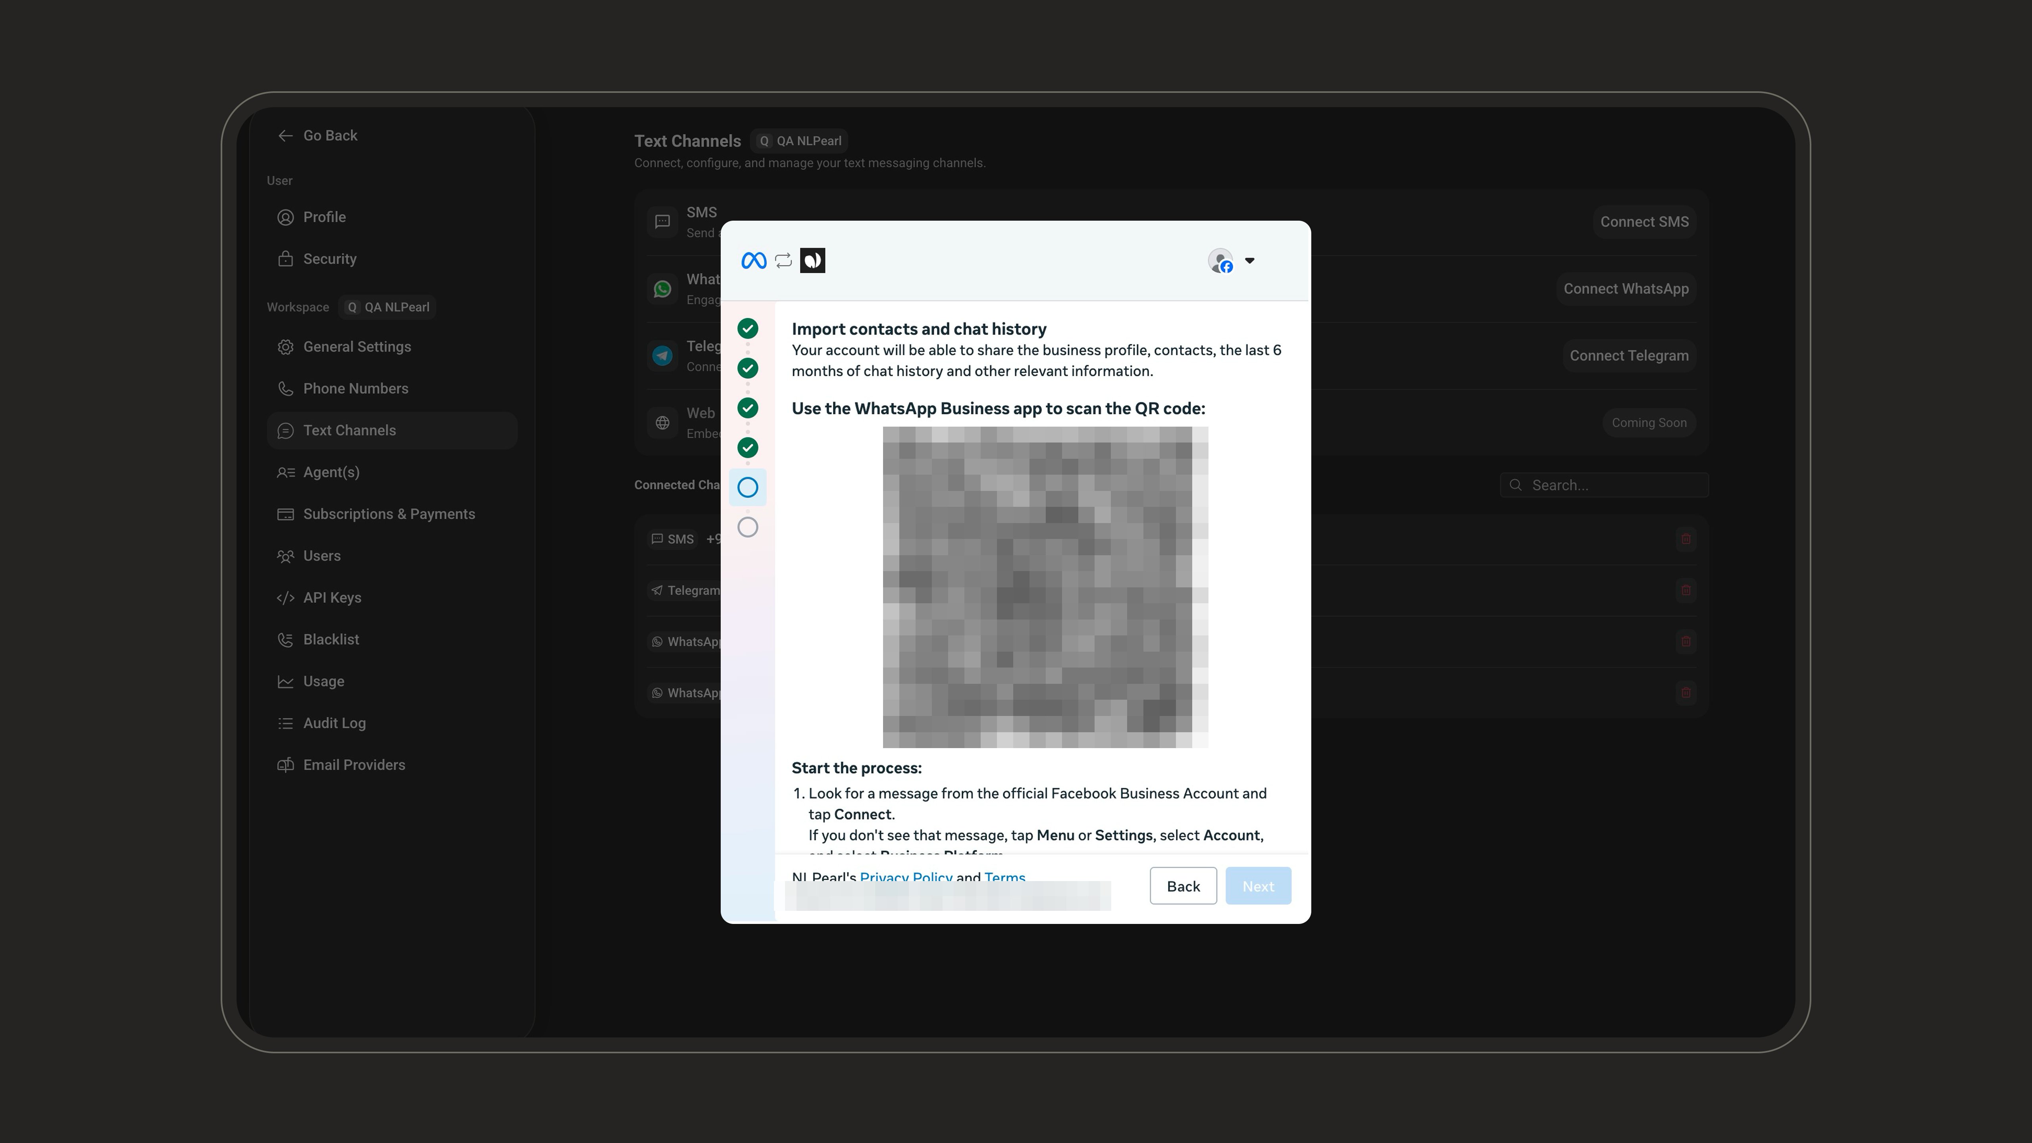The image size is (2032, 1143).
Task: Click the API Keys code icon
Action: [x=285, y=598]
